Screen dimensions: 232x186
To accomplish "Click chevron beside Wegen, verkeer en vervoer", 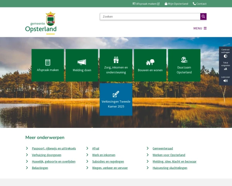I will click(87, 168).
